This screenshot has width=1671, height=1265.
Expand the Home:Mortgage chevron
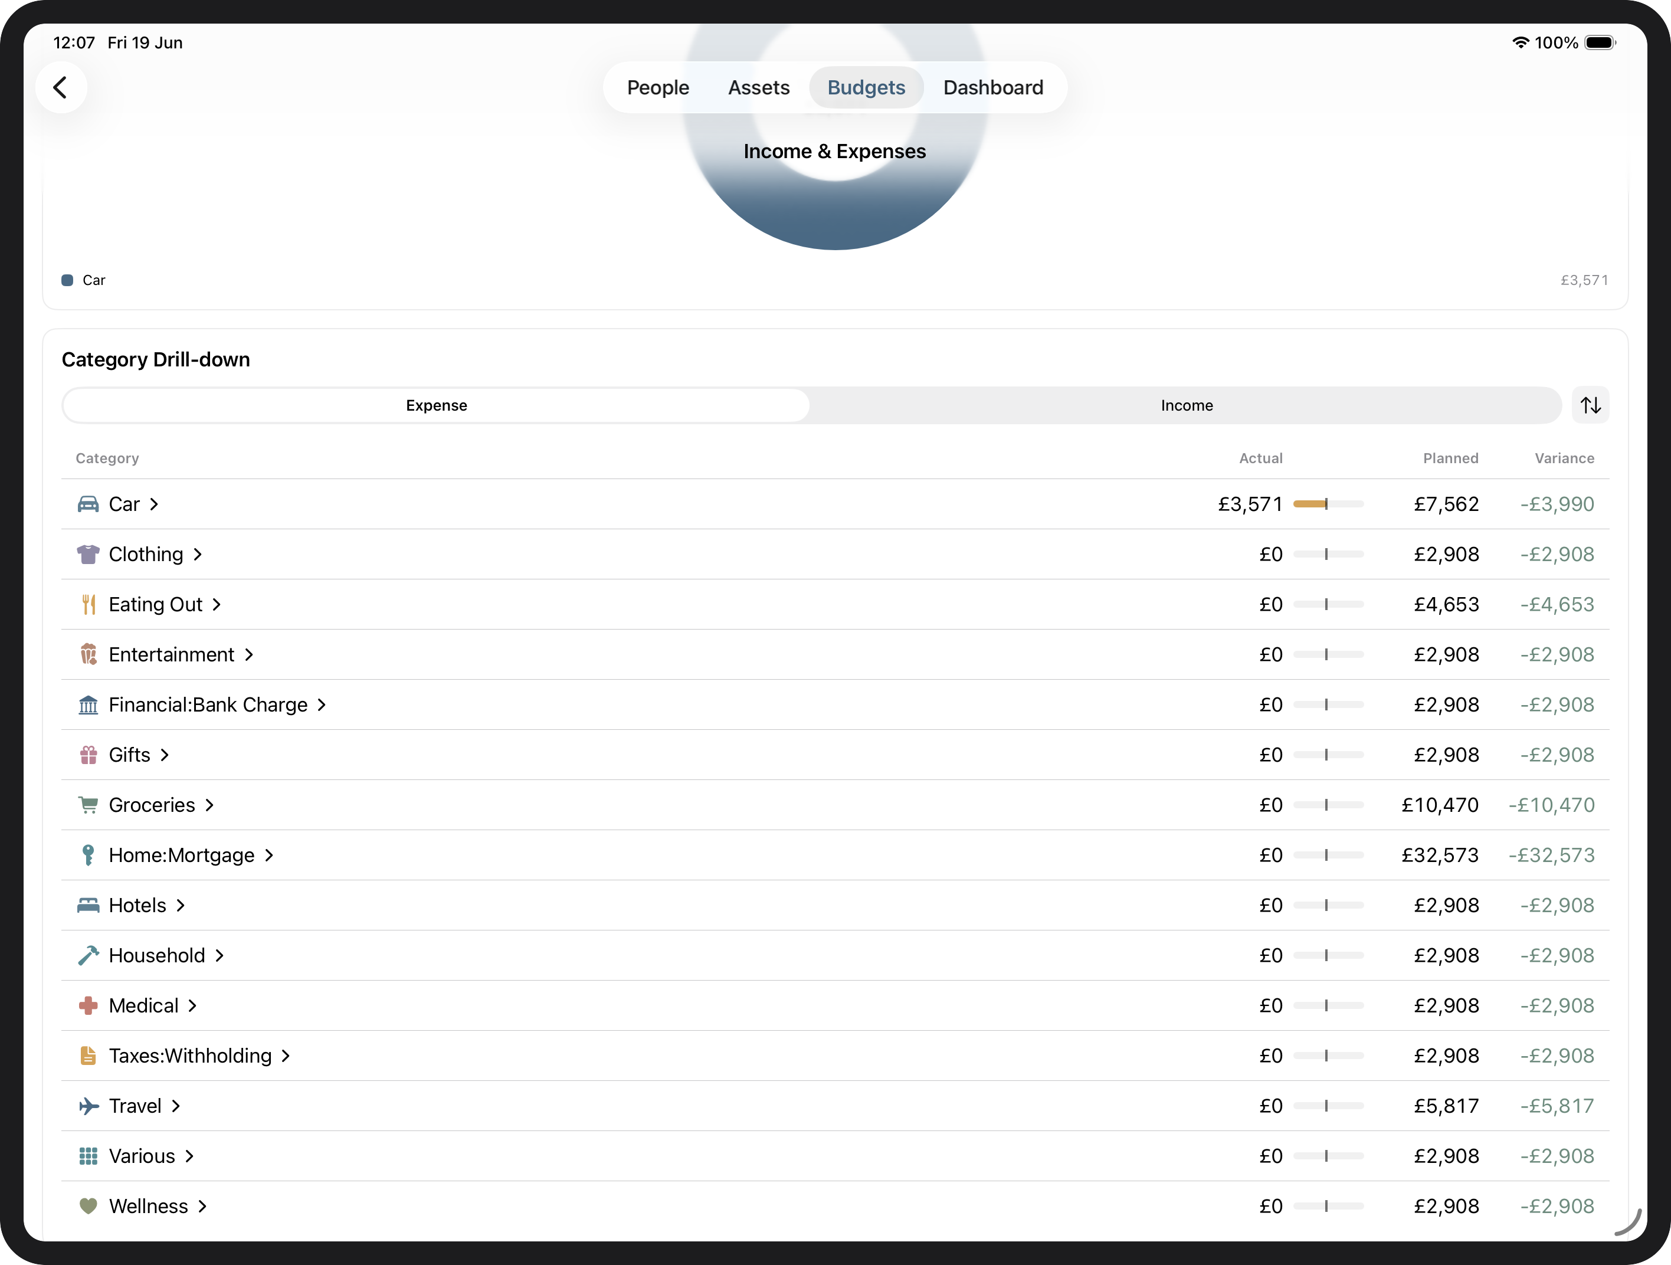tap(269, 856)
